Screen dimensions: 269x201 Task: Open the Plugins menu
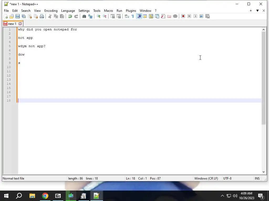point(131,10)
